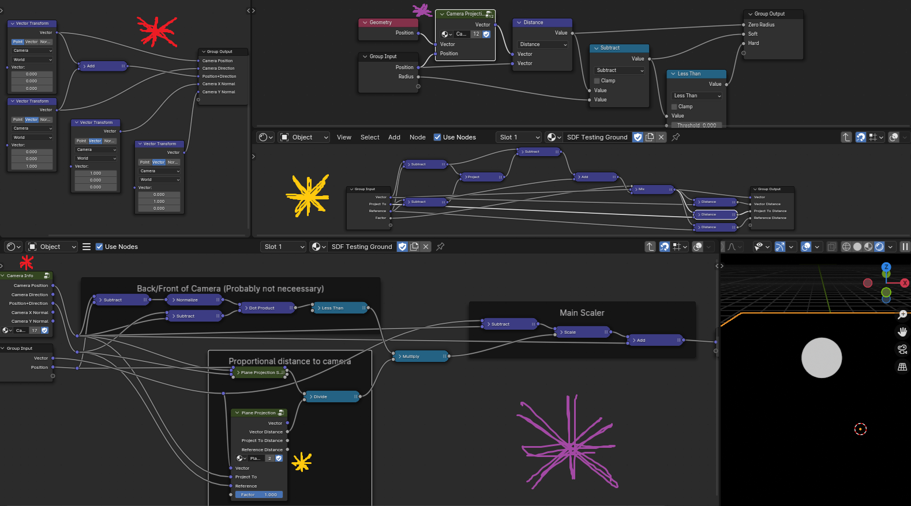
Task: Switch viewport to rendered shading
Action: [x=879, y=247]
